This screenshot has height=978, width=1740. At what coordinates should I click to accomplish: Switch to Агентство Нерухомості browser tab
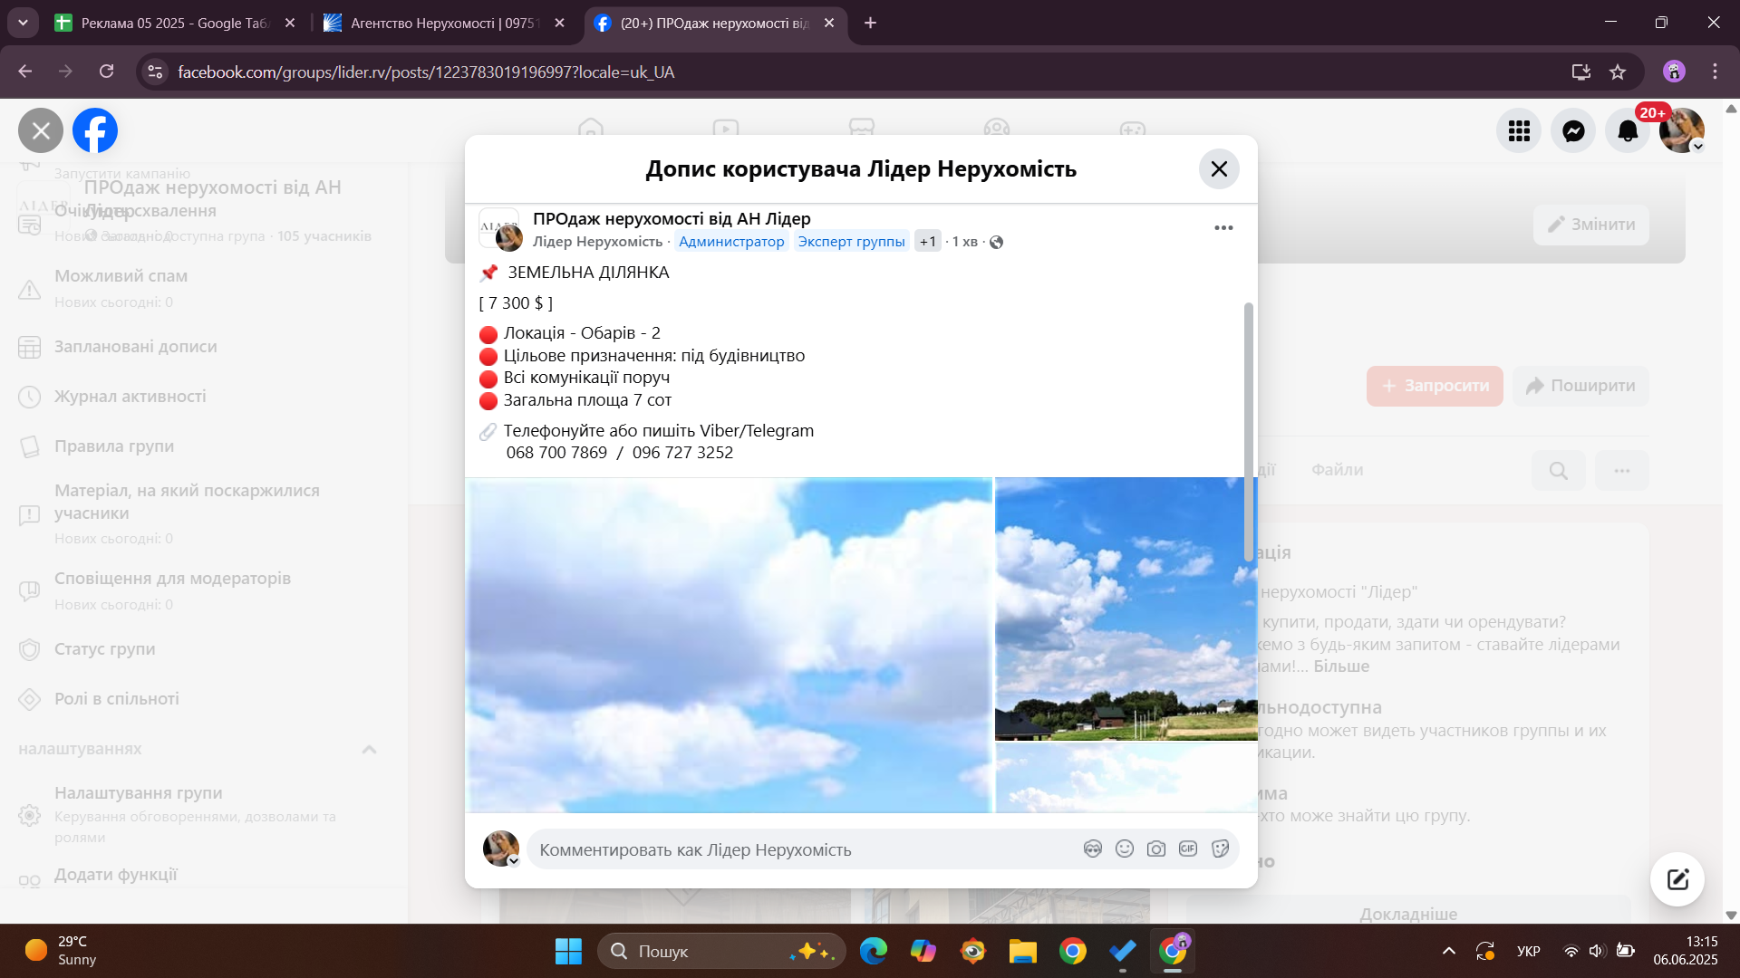tap(440, 23)
